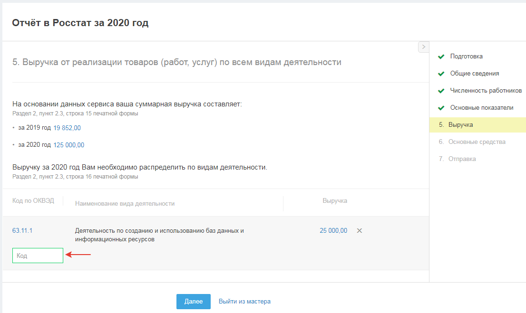Edit the OKVED code 63.11.1
526x313 pixels.
[x=22, y=230]
